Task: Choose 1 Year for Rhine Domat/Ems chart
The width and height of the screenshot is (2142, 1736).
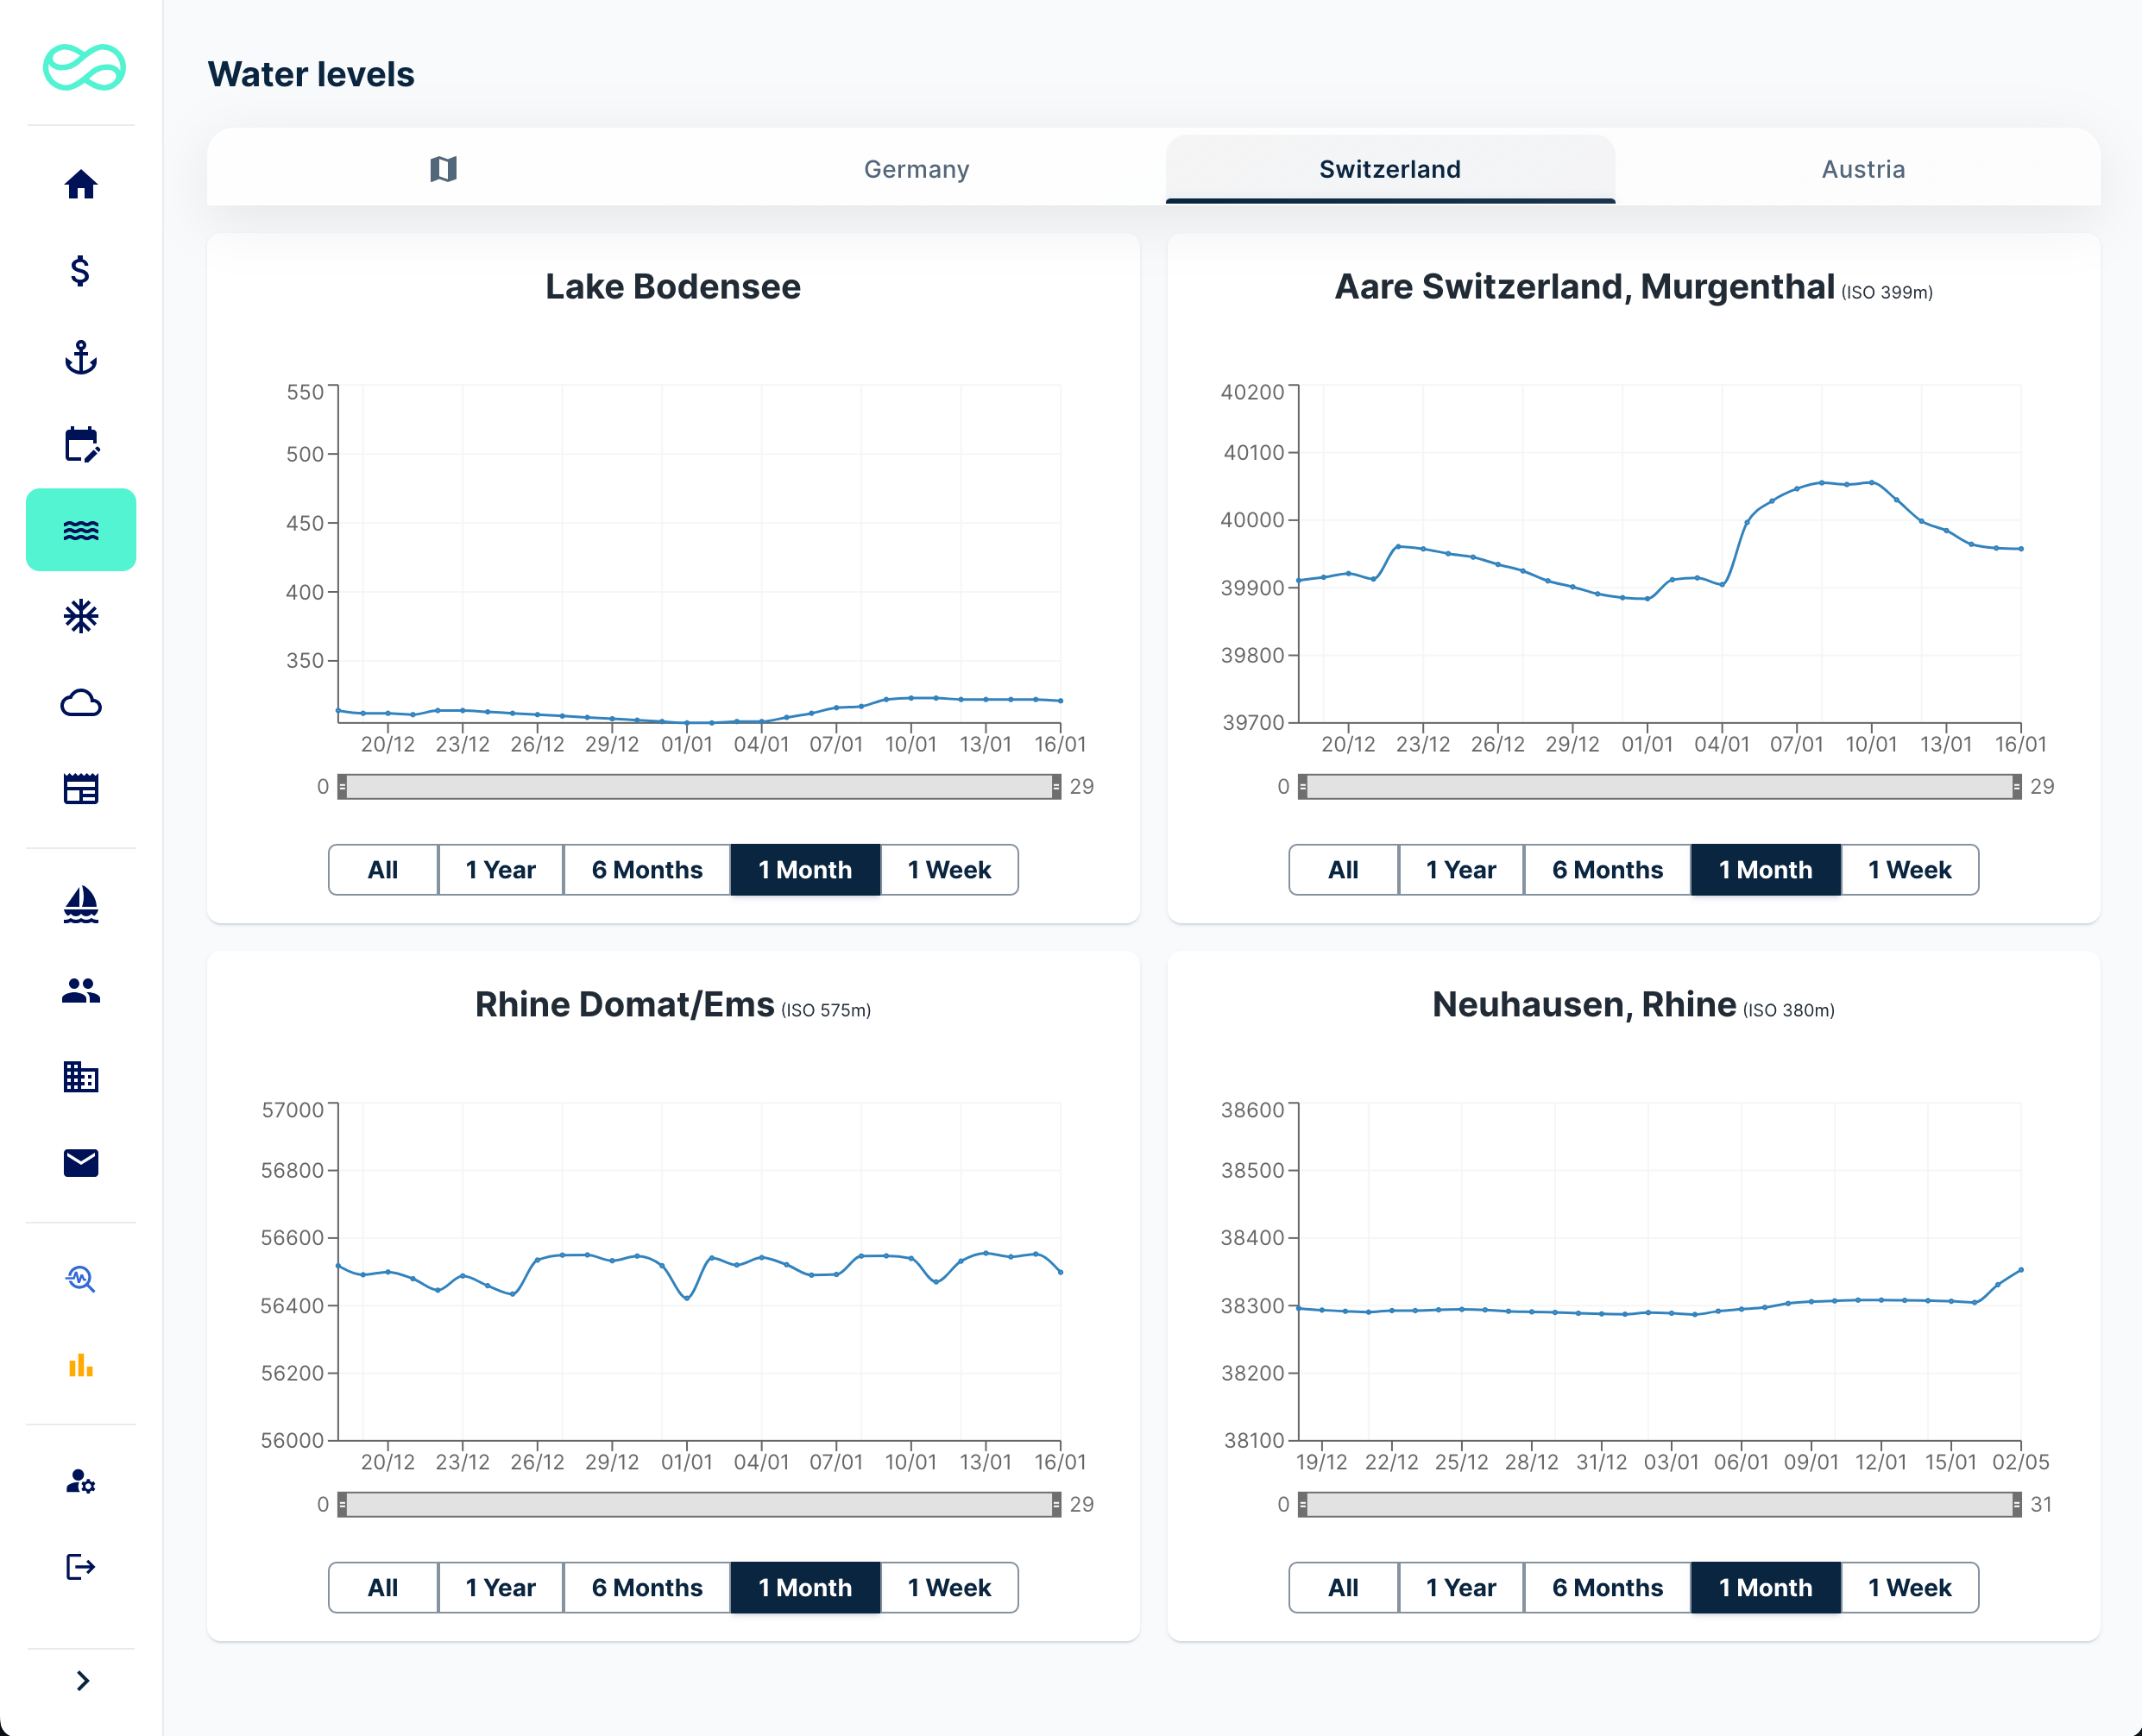Action: pyautogui.click(x=500, y=1588)
